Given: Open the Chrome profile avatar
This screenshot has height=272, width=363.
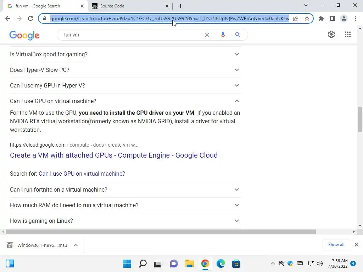Looking at the screenshot, I should (x=344, y=18).
